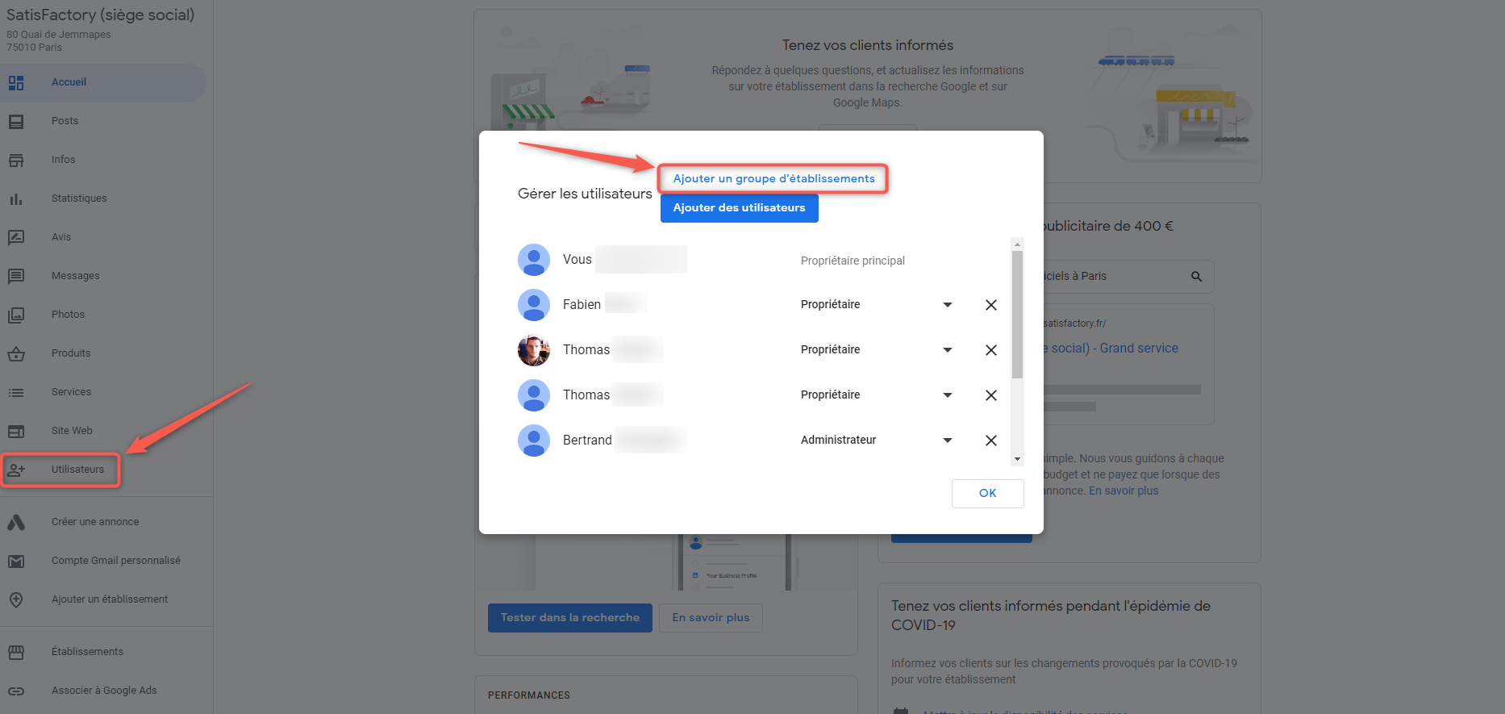Click Ajouter un groupe d'établissements link
The width and height of the screenshot is (1505, 714).
coord(773,178)
